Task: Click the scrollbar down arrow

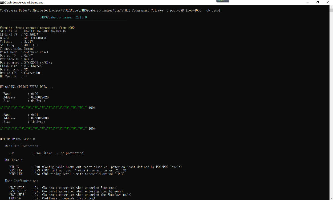Action: pyautogui.click(x=331, y=198)
